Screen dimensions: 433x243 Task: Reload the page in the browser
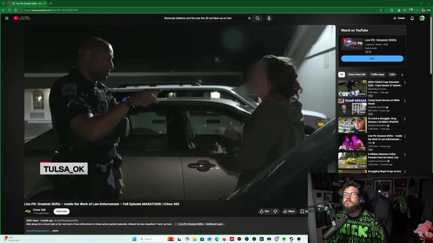pyautogui.click(x=9, y=10)
